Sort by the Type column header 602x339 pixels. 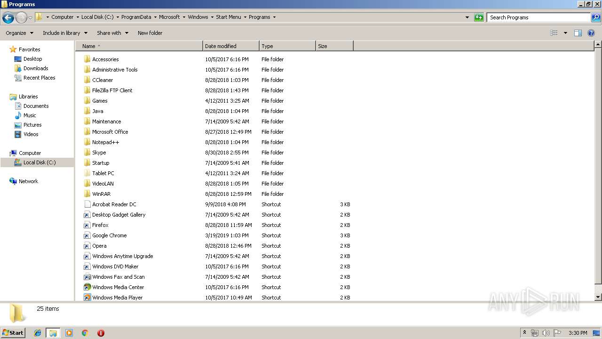(287, 46)
